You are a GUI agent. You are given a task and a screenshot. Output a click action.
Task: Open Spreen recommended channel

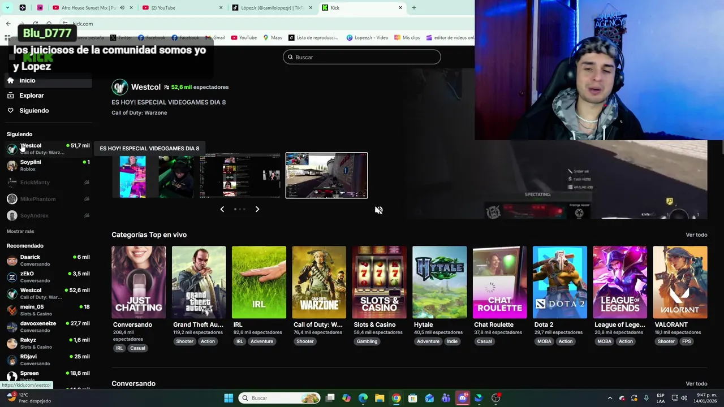pos(48,376)
